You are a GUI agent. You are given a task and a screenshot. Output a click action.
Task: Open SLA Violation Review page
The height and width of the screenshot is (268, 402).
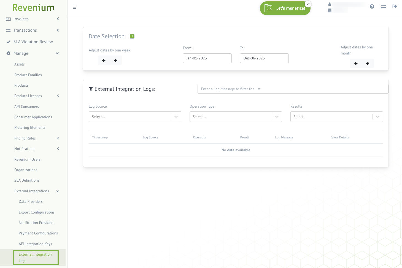coord(33,42)
